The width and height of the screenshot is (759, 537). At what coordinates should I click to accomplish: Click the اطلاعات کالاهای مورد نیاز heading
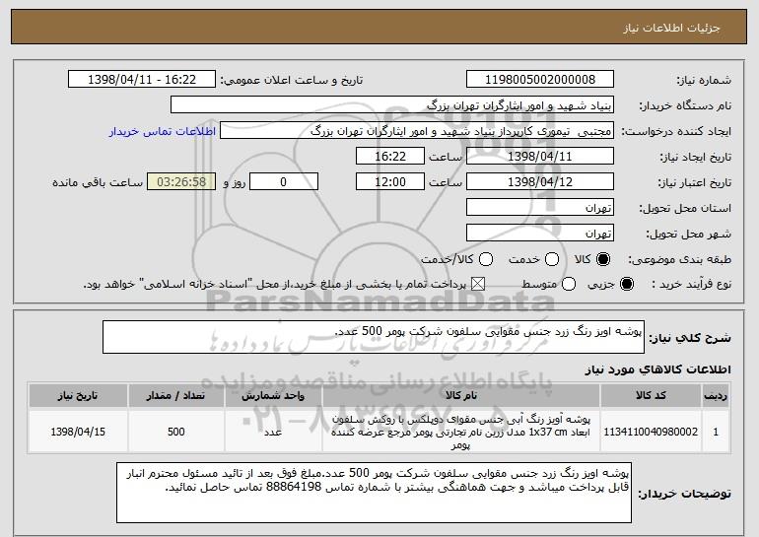click(657, 369)
